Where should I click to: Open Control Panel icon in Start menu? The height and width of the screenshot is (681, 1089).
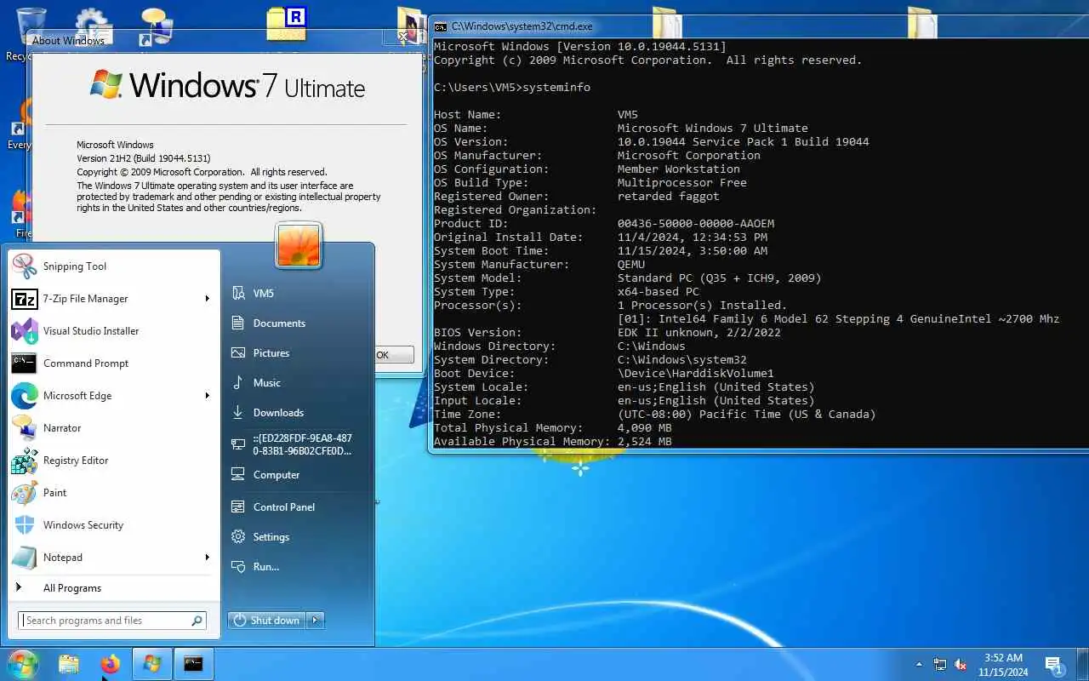coord(238,506)
